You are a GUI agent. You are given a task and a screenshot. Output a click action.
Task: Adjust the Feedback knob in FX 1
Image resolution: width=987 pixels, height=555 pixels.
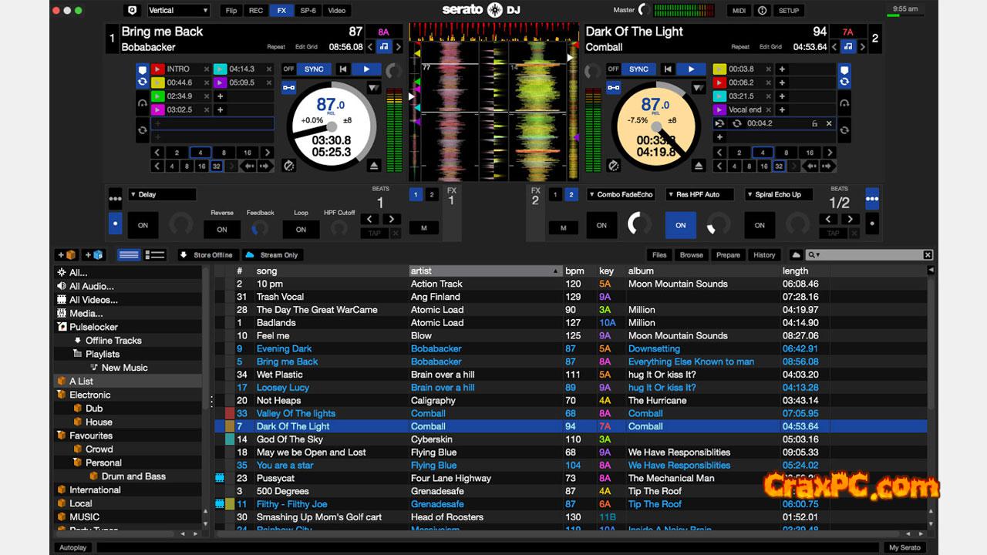tap(260, 228)
